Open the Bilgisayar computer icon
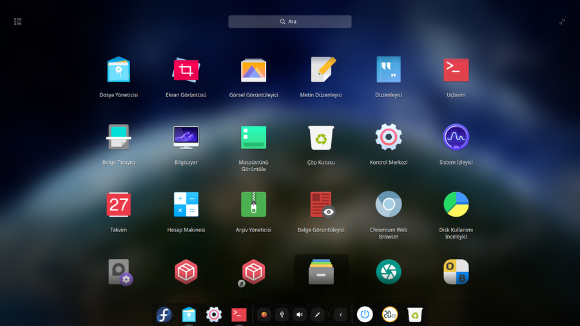 186,137
